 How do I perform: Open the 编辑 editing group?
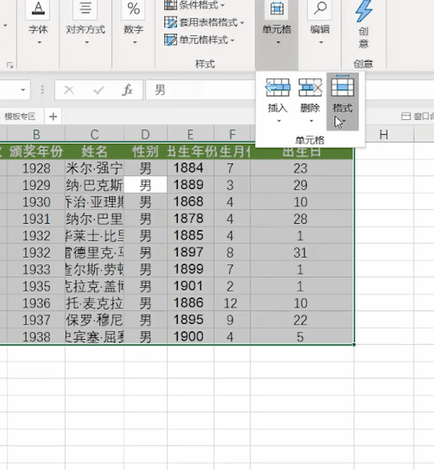[319, 23]
